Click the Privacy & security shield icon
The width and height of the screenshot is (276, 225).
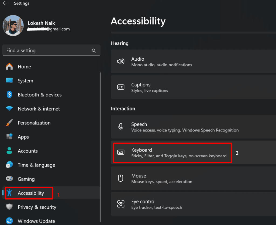click(x=9, y=207)
